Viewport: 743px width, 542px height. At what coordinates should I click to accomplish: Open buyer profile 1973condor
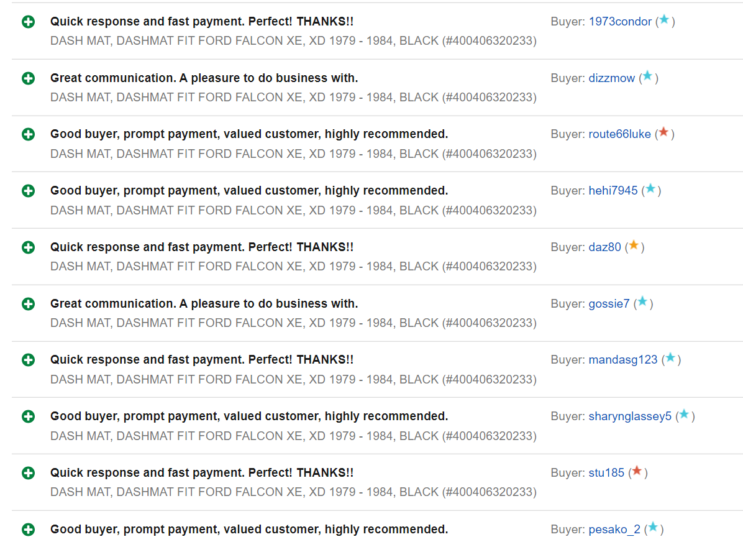coord(620,22)
